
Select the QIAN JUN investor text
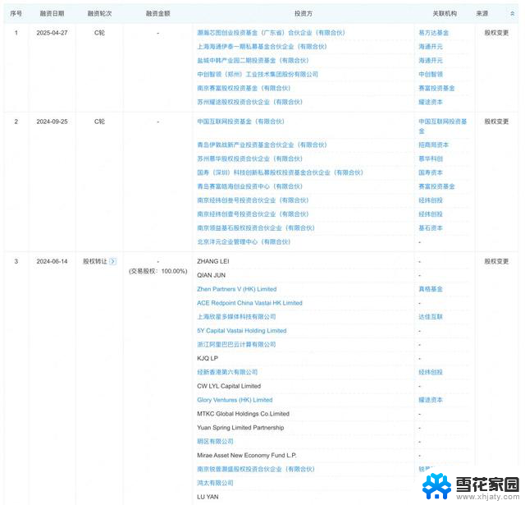coord(211,275)
